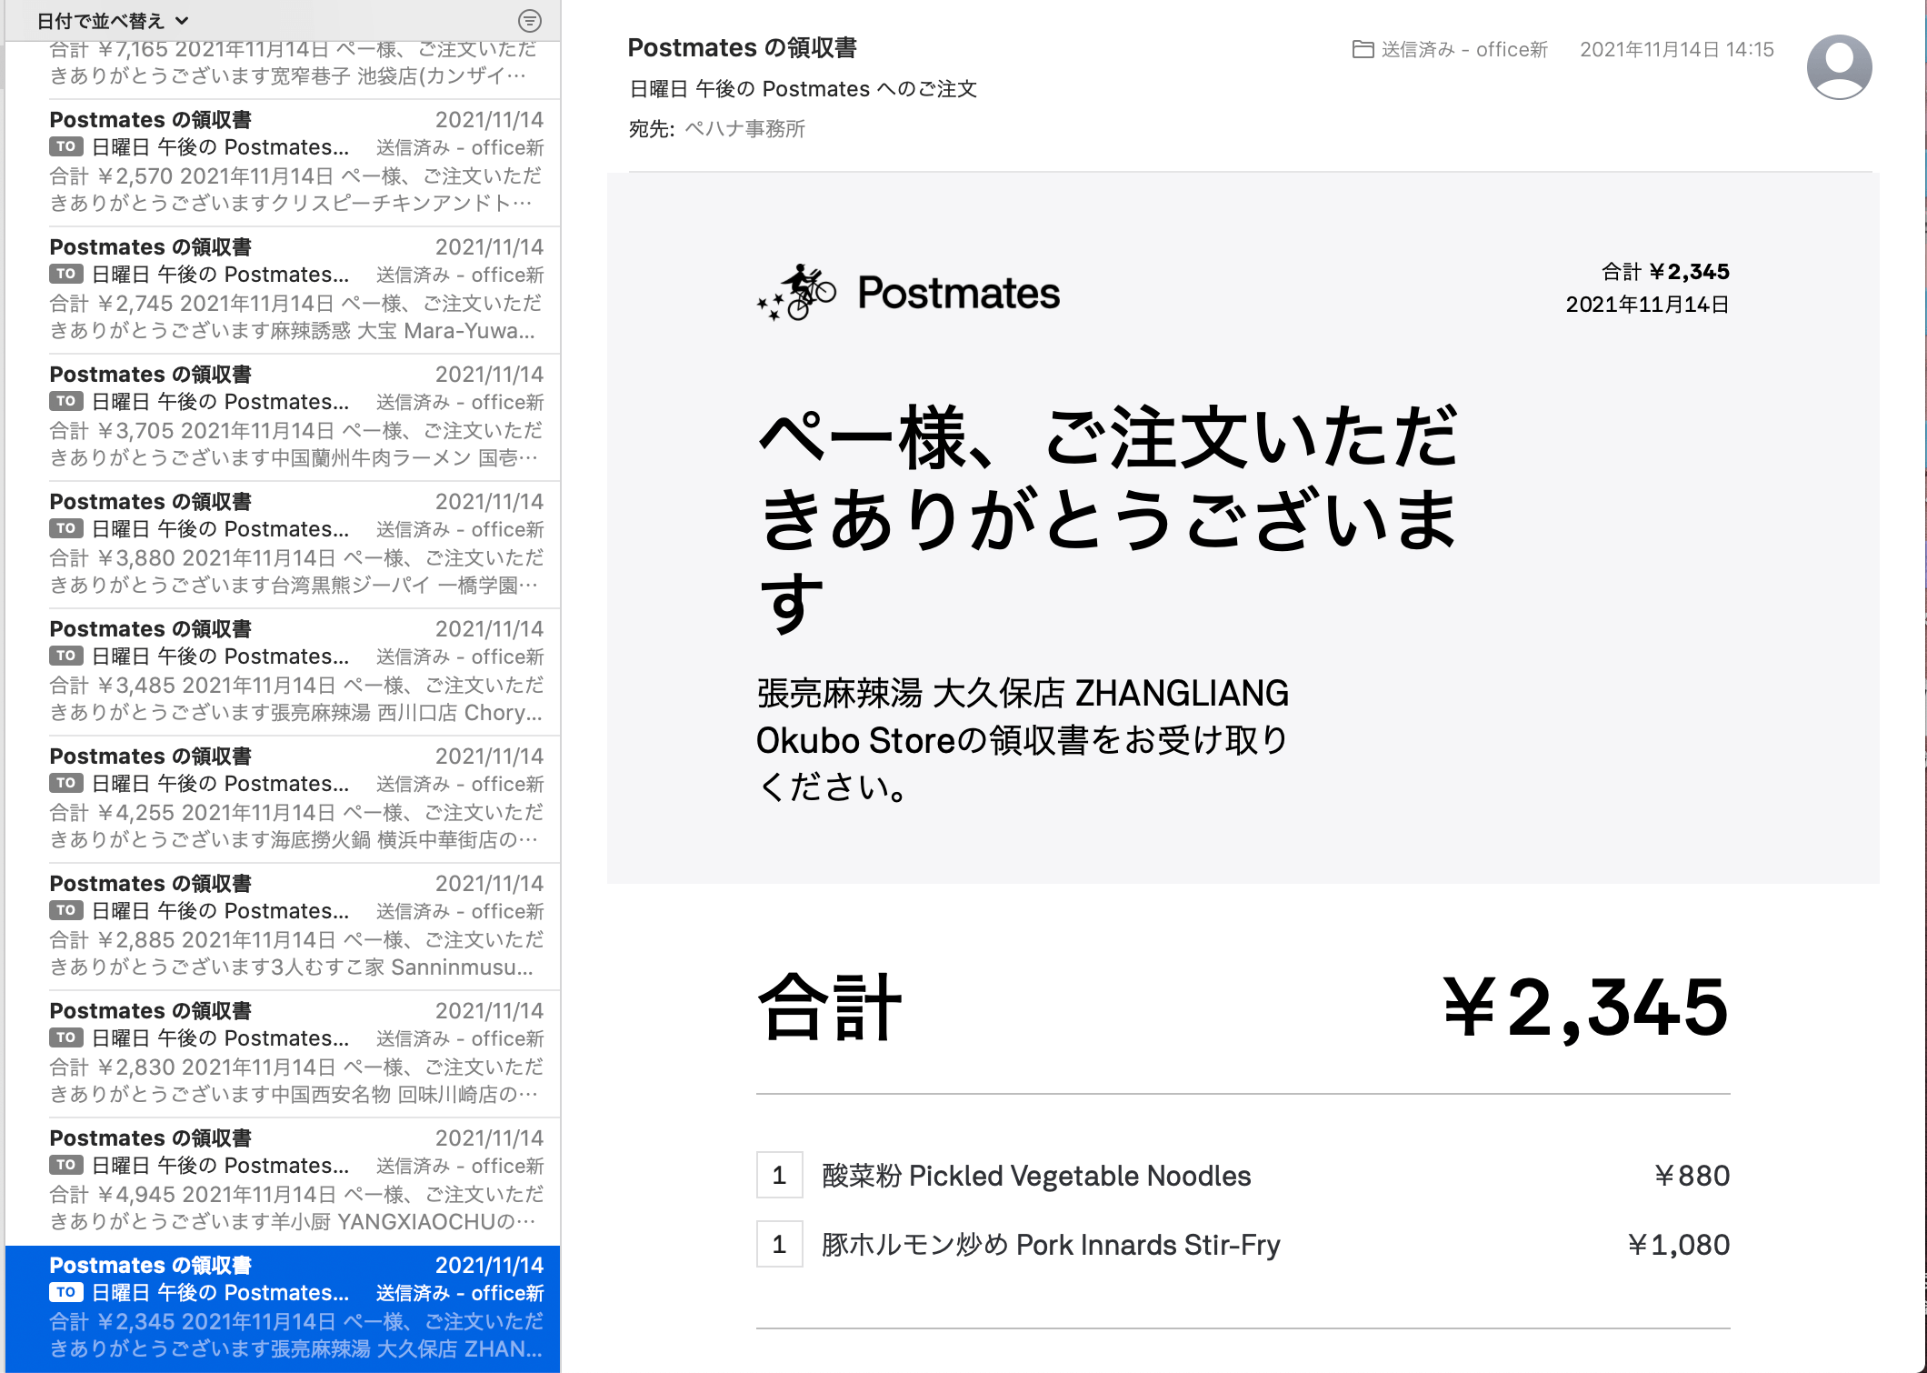Open the ¥3,485 receipt email
The width and height of the screenshot is (1927, 1373).
283,672
